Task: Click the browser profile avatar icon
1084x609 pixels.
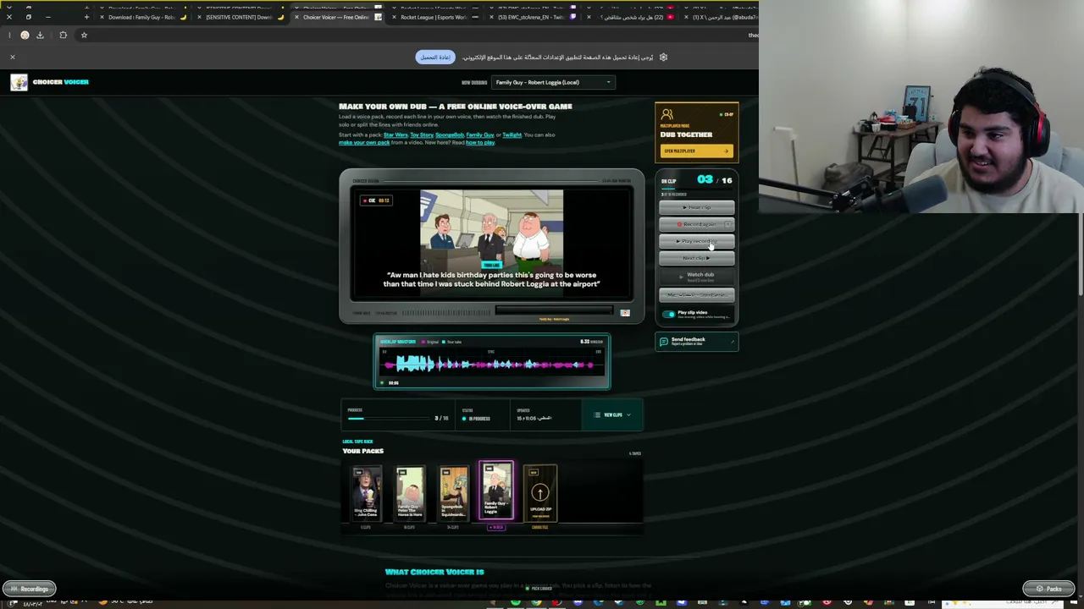Action: [x=25, y=35]
